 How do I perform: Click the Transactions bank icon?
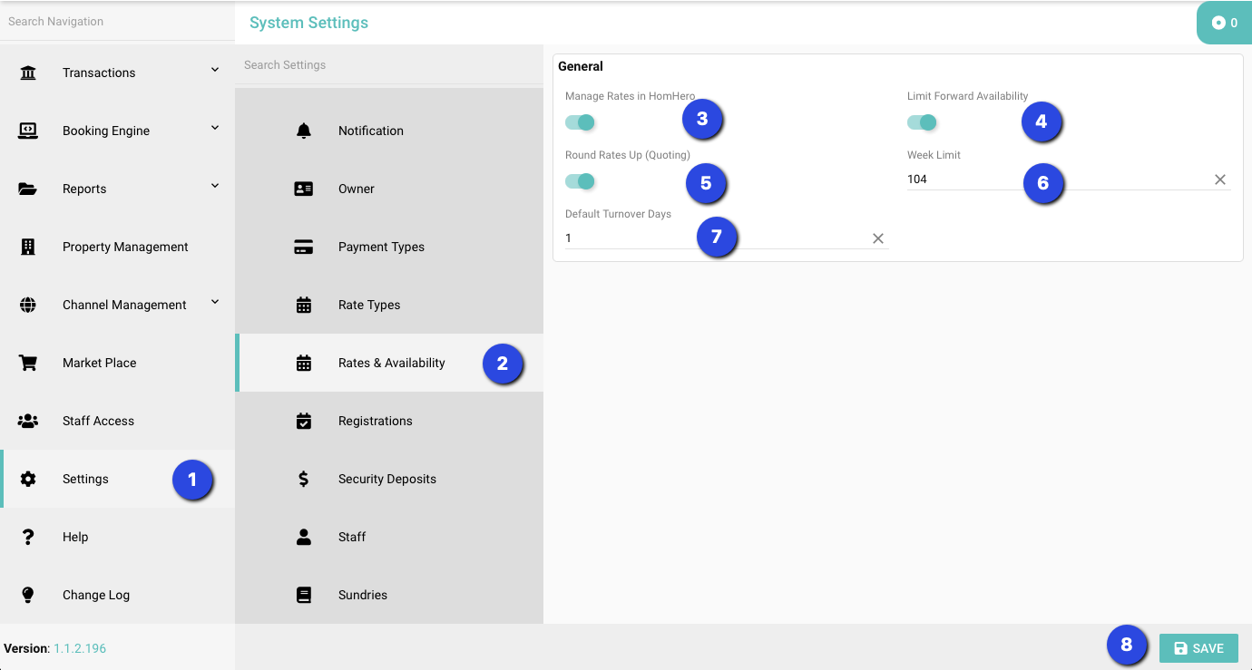[28, 73]
